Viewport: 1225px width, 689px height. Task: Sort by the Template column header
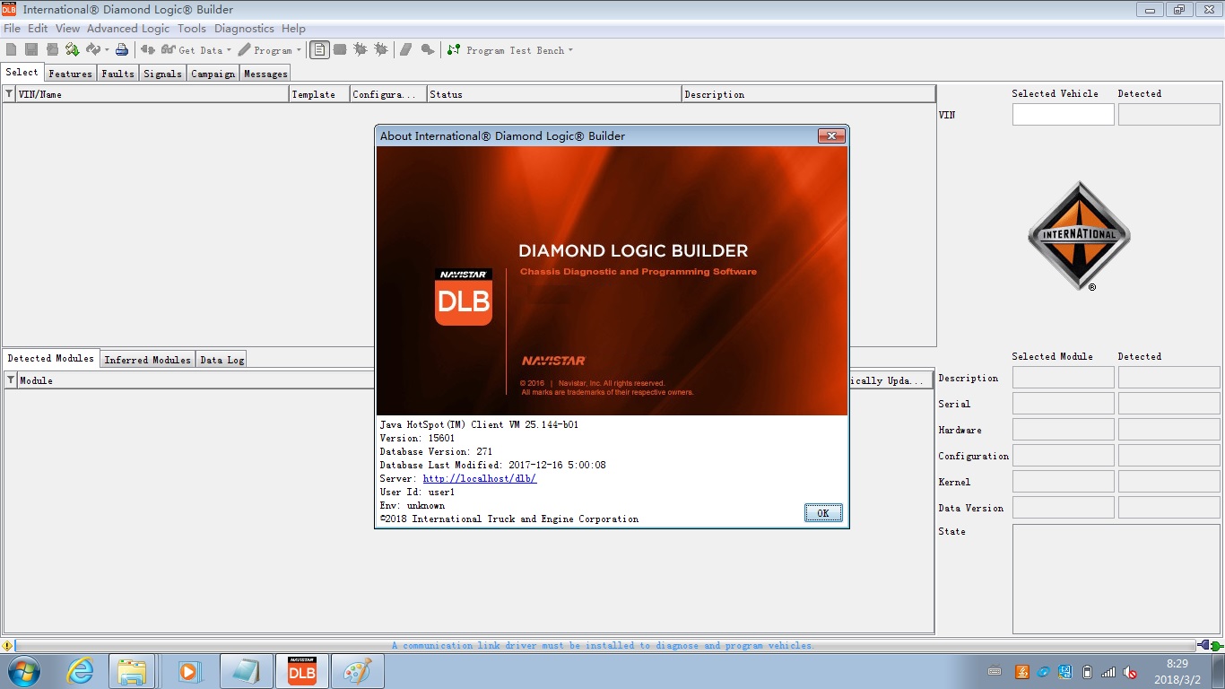(319, 94)
